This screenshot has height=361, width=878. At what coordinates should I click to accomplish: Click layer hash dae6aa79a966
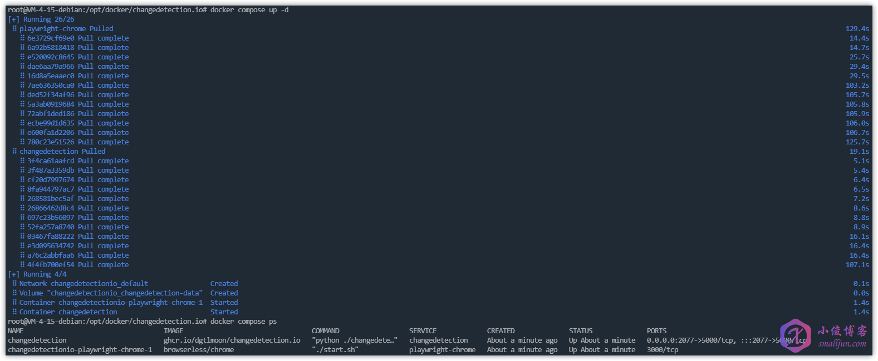[x=51, y=67]
